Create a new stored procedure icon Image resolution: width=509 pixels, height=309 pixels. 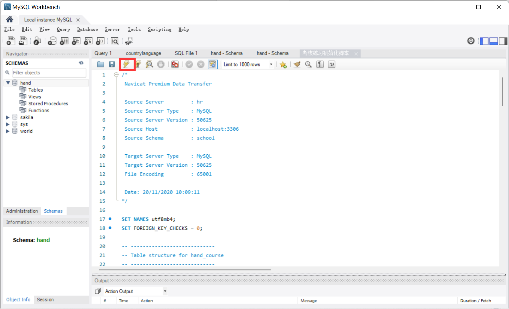[88, 41]
